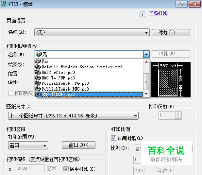Click the AutoCAD icon in title bar
Screen dimensions: 202x175
[x=4, y=4]
